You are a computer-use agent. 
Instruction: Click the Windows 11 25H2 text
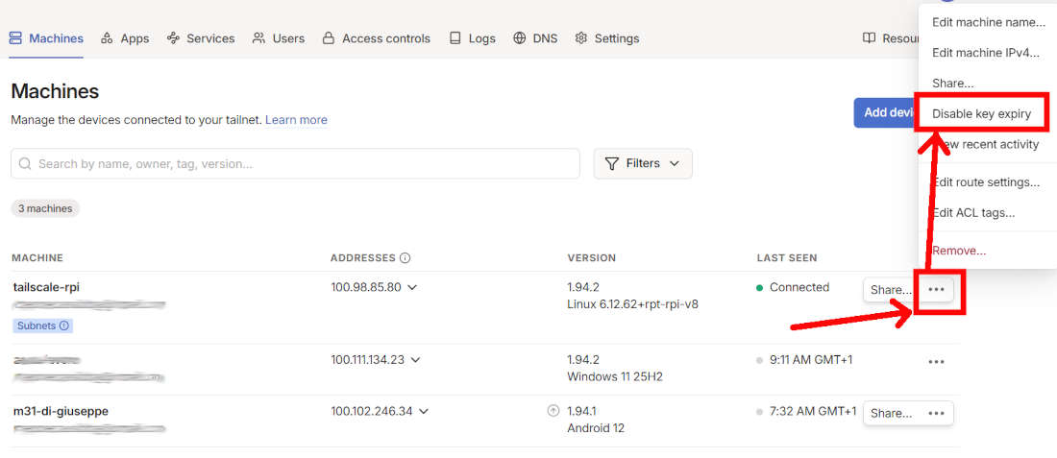[615, 376]
